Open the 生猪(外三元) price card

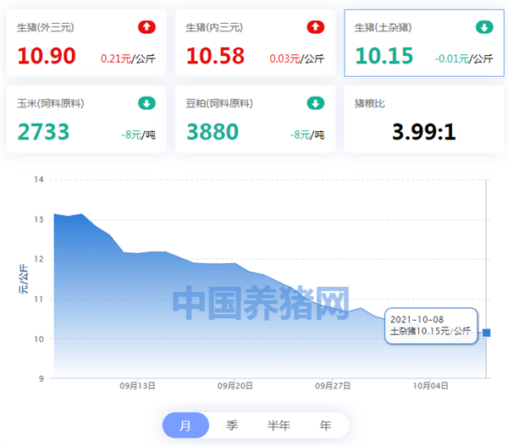coord(86,43)
